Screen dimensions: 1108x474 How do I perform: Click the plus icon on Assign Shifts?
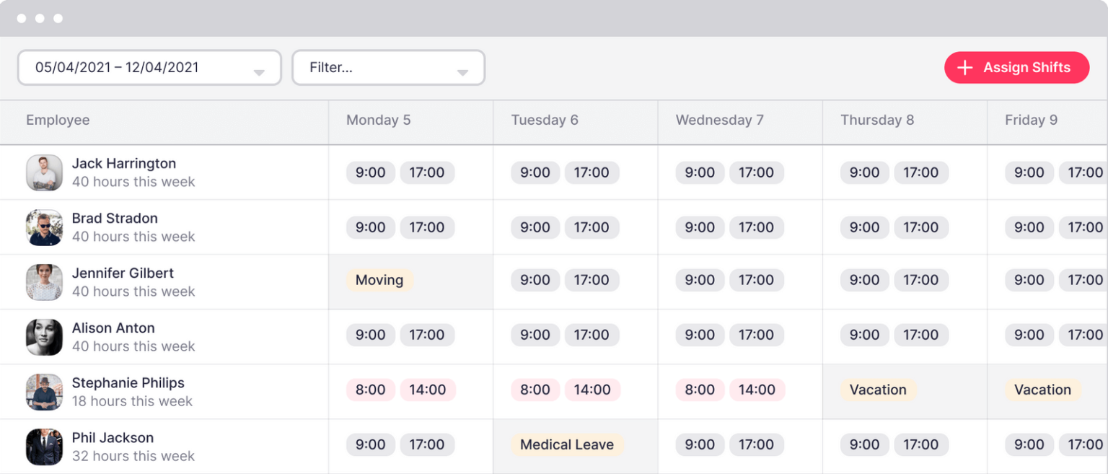pos(965,67)
